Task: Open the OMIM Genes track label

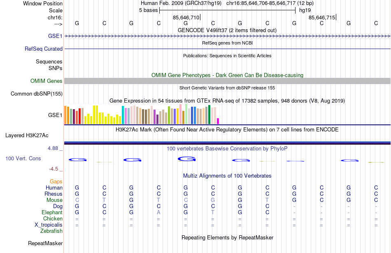Action: coord(46,81)
